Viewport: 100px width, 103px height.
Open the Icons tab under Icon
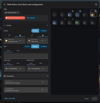point(8,51)
